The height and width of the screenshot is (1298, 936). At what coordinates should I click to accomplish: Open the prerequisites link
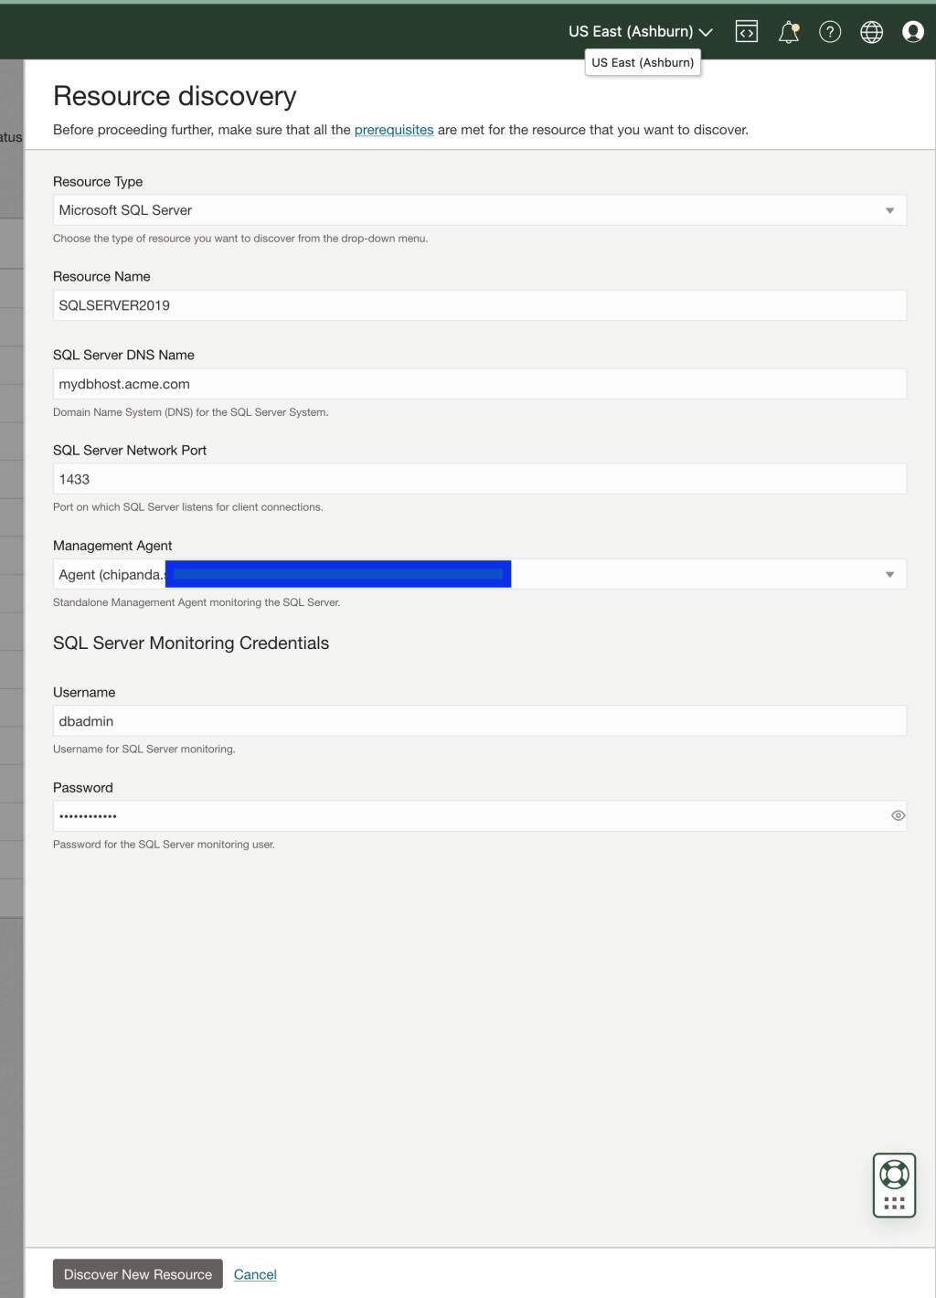[394, 130]
